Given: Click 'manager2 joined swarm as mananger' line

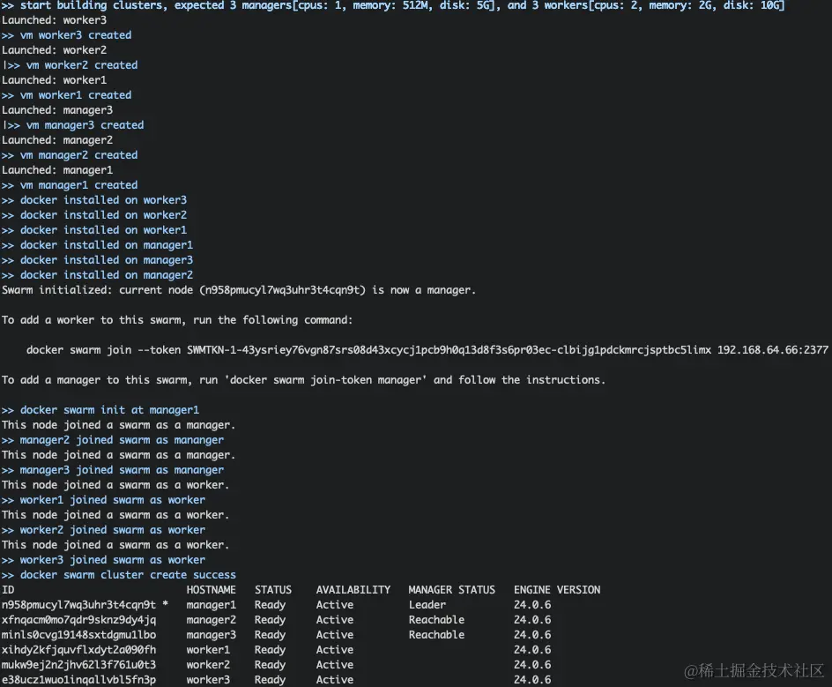Looking at the screenshot, I should [113, 440].
